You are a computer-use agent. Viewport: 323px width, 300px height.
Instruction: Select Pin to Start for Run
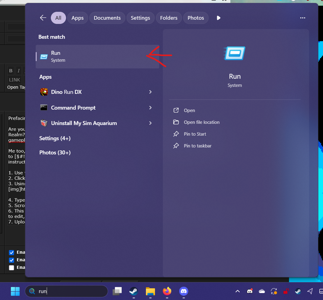pyautogui.click(x=195, y=134)
